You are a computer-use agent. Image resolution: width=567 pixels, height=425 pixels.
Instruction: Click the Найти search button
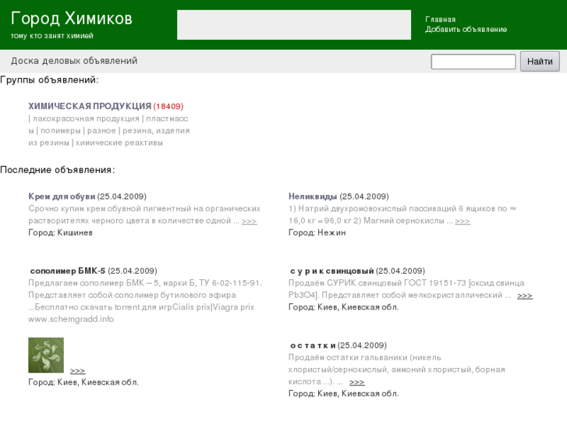(x=540, y=62)
